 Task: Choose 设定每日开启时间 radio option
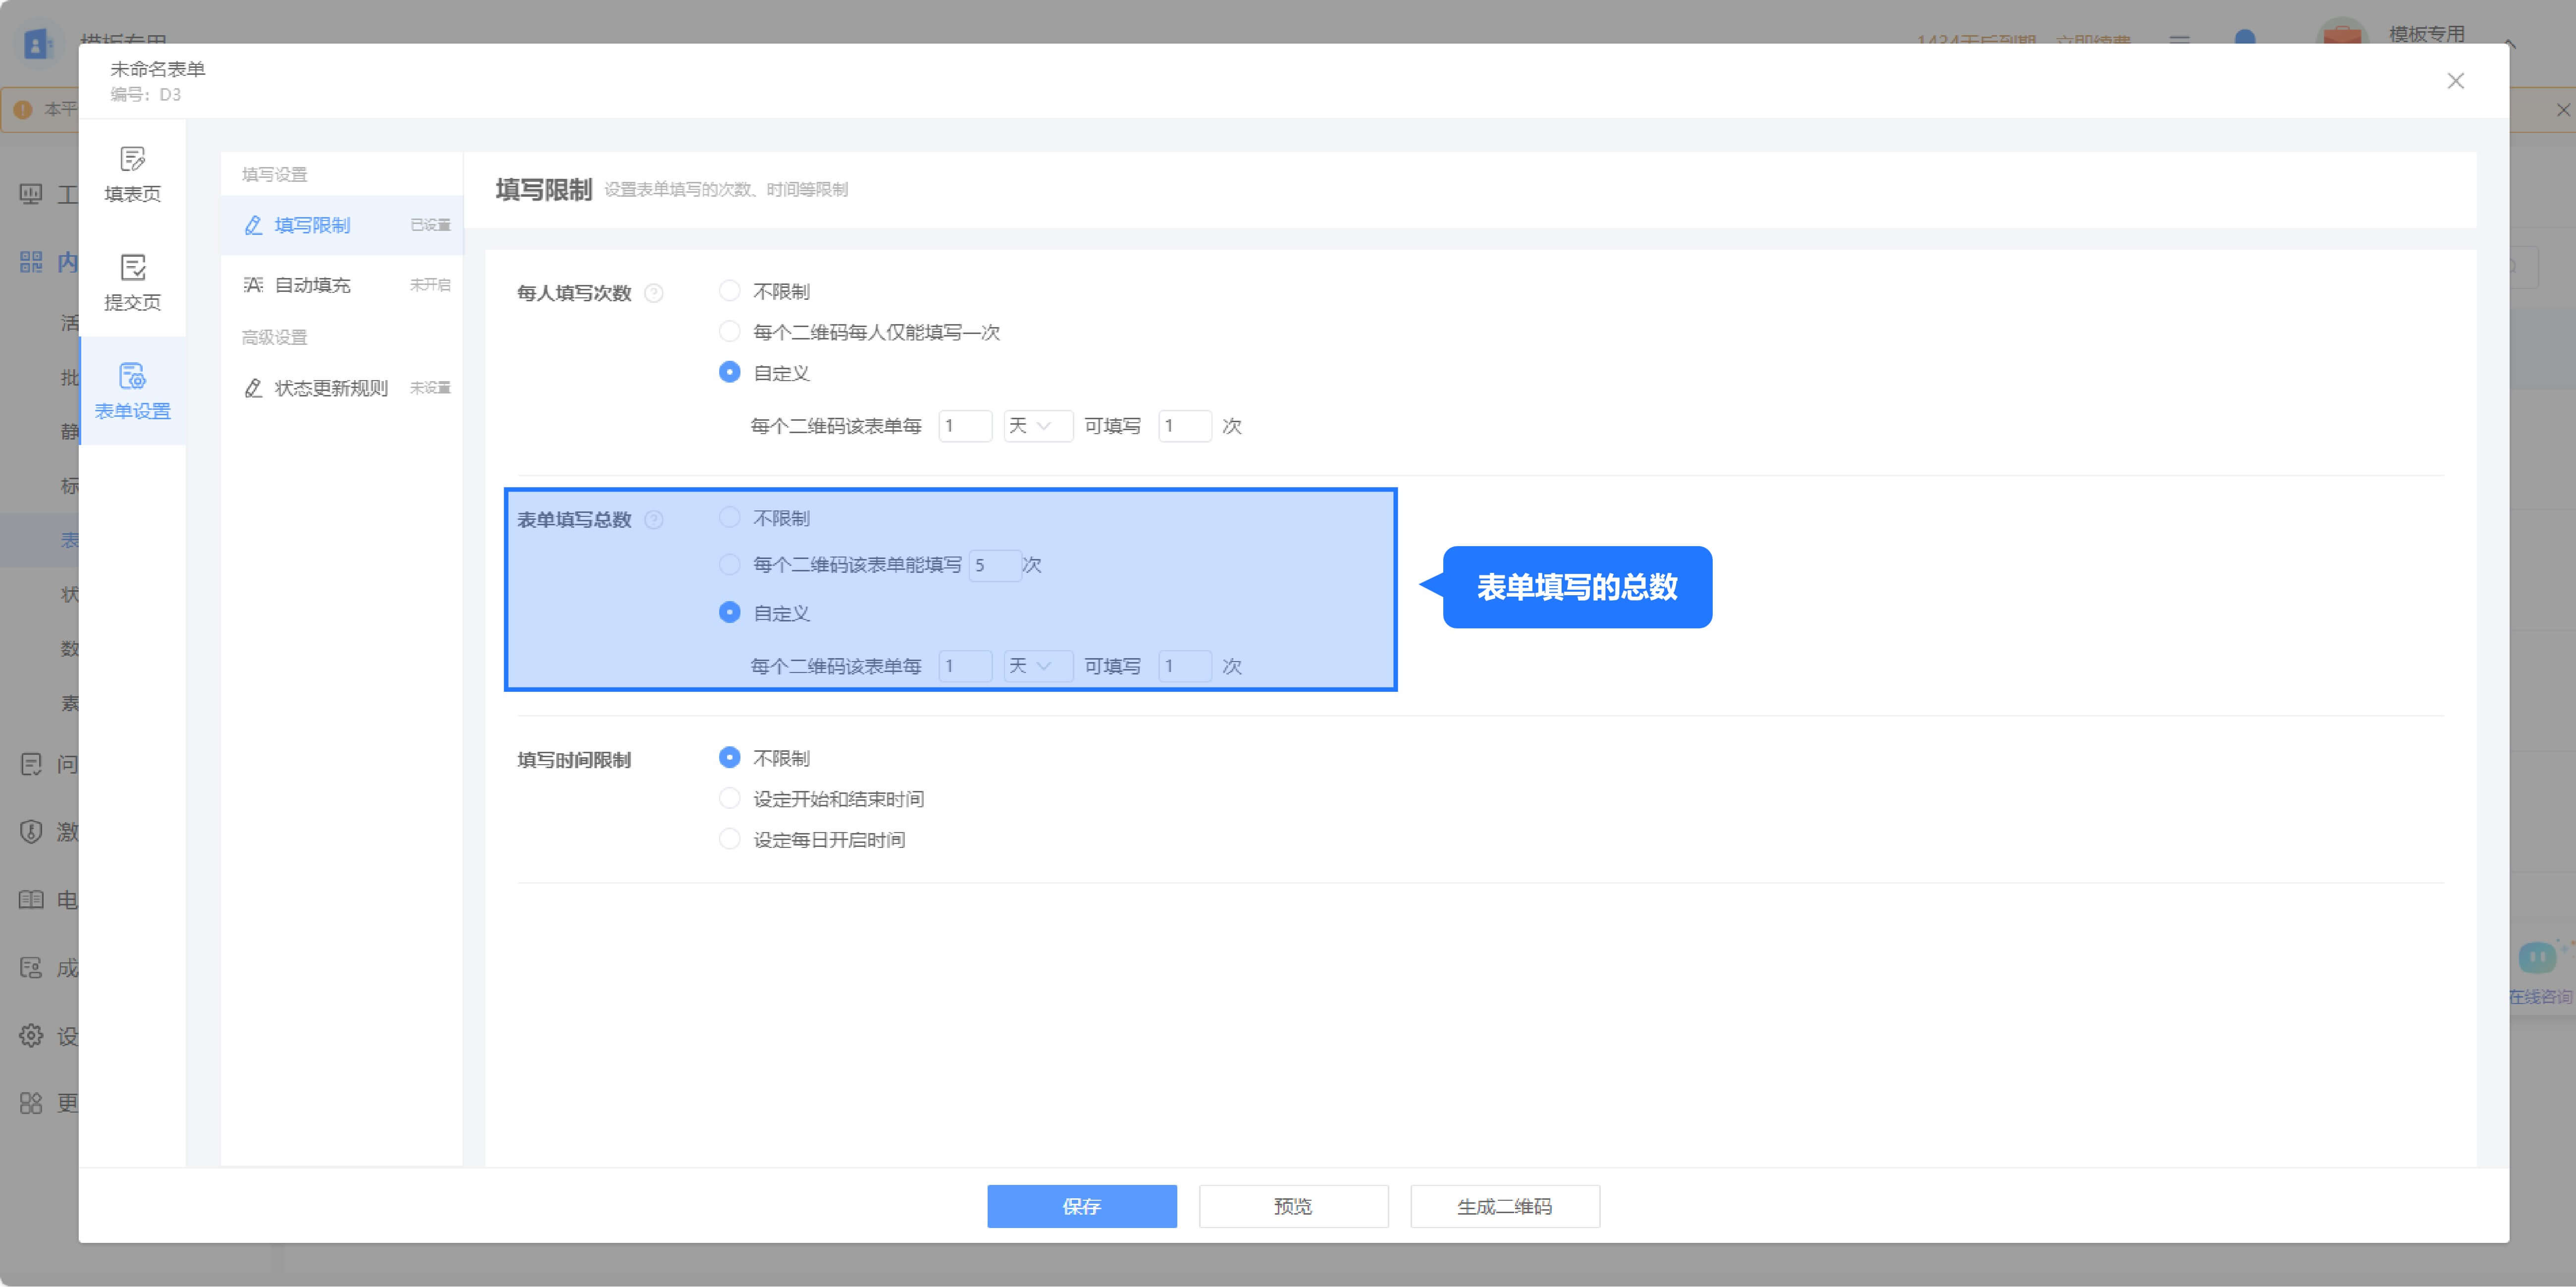point(730,839)
